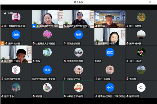
Task: Click muted mic icon beside 国开 李争
Action: click(2, 96)
